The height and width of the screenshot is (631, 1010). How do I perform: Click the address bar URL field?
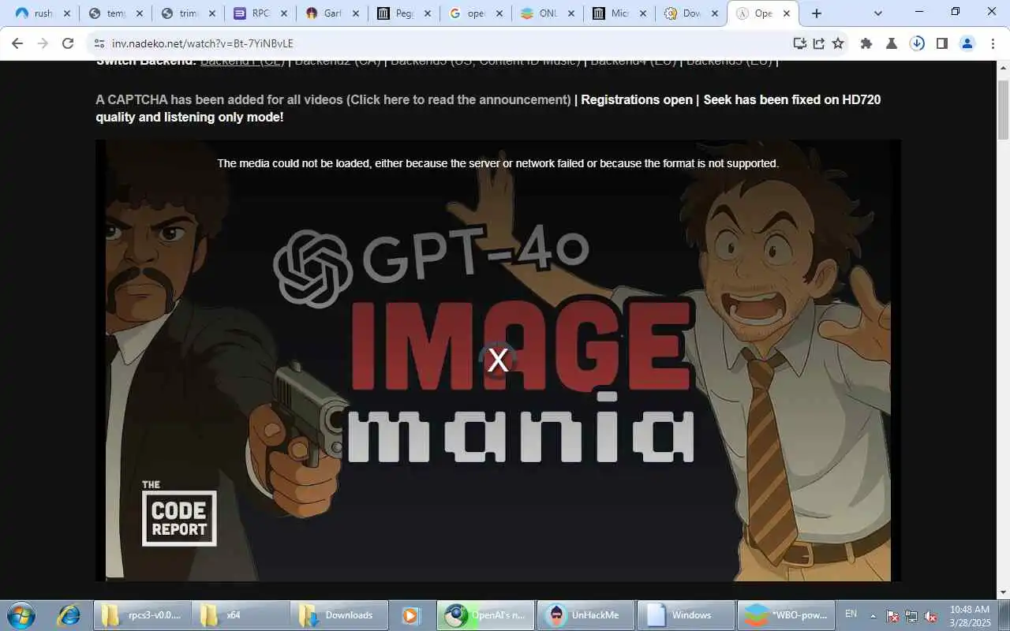pos(442,43)
